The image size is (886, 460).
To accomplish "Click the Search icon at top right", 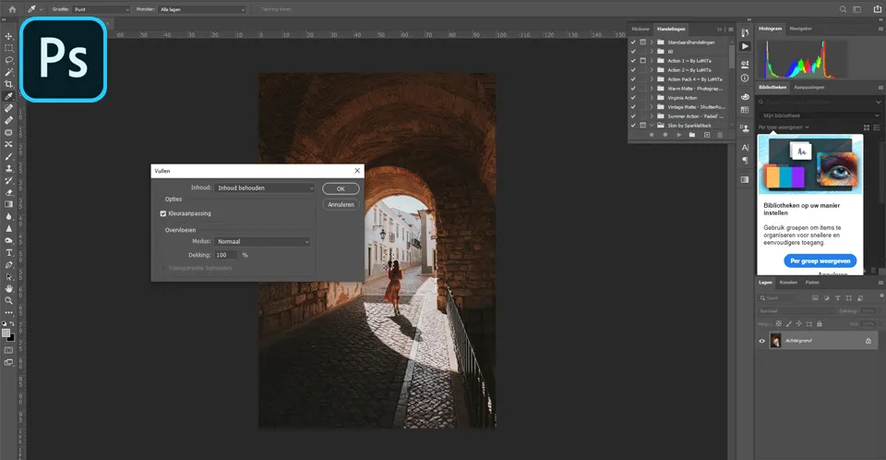I will coord(843,9).
